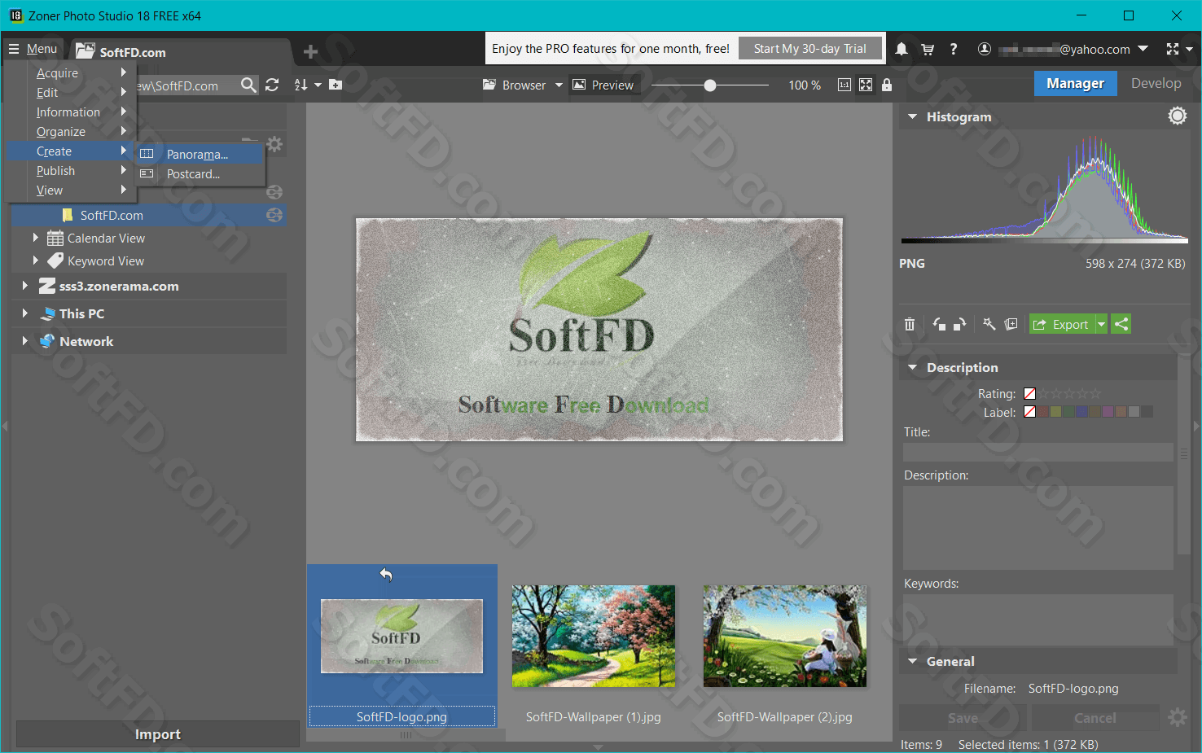The width and height of the screenshot is (1202, 753).
Task: Click the Menu button
Action: click(x=33, y=49)
